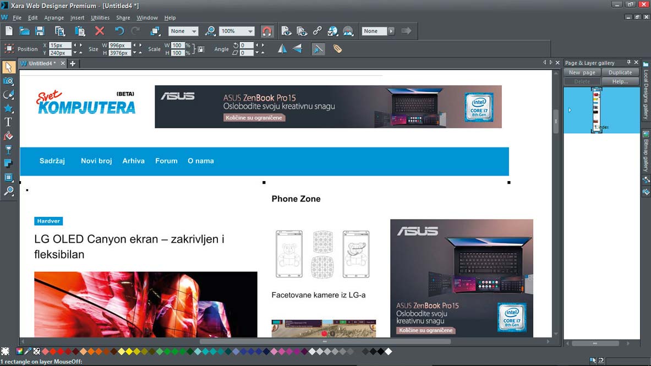
Task: Click the New page button
Action: point(582,72)
